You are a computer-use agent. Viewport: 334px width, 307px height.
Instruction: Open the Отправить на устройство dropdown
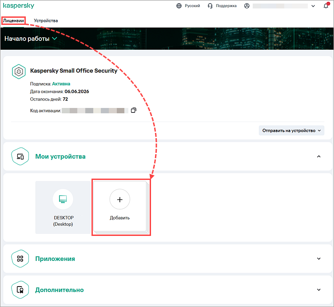point(291,130)
